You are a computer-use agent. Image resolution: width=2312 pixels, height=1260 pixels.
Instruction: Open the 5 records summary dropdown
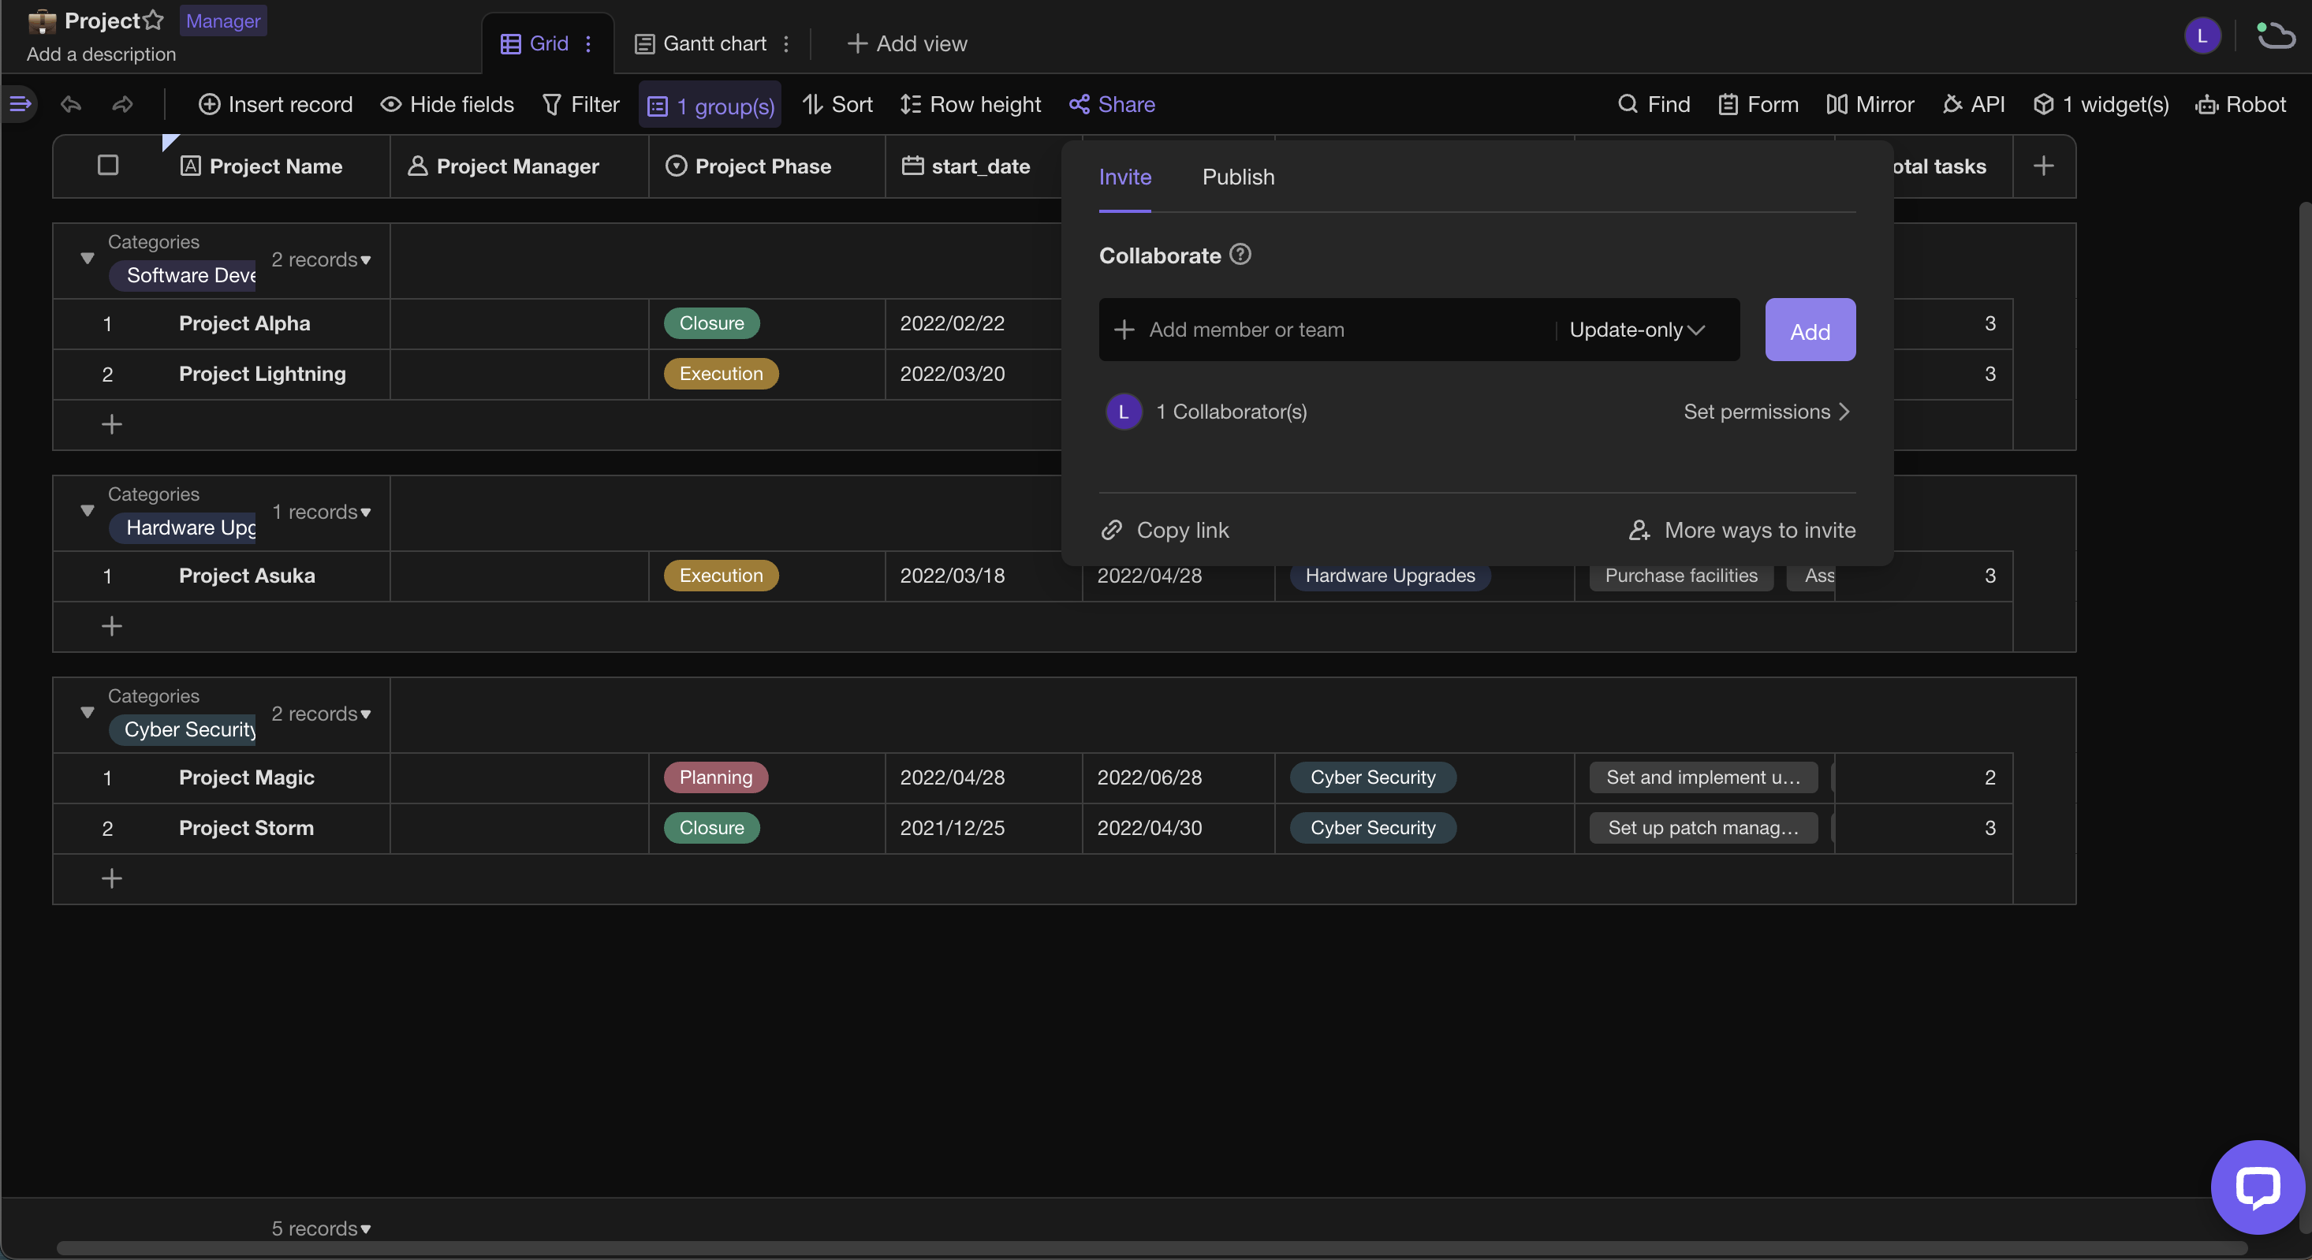coord(321,1228)
